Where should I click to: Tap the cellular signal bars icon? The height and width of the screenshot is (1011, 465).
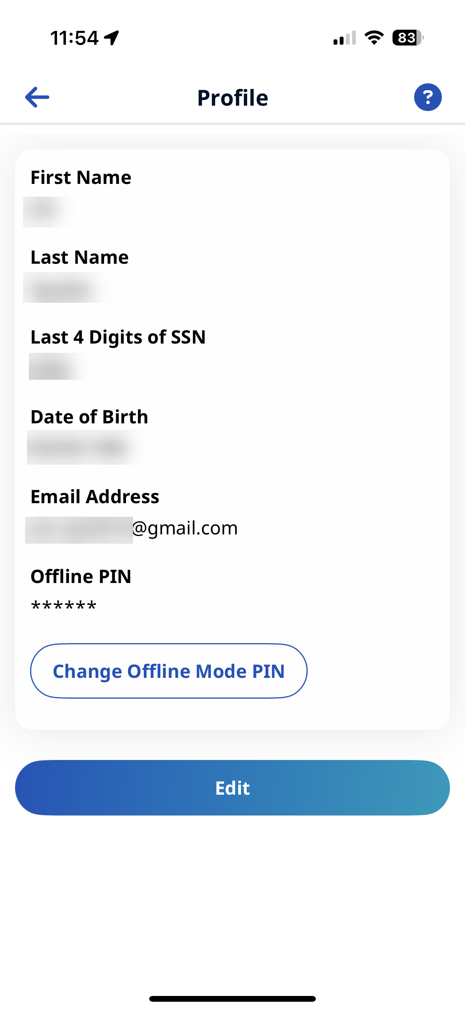coord(345,38)
